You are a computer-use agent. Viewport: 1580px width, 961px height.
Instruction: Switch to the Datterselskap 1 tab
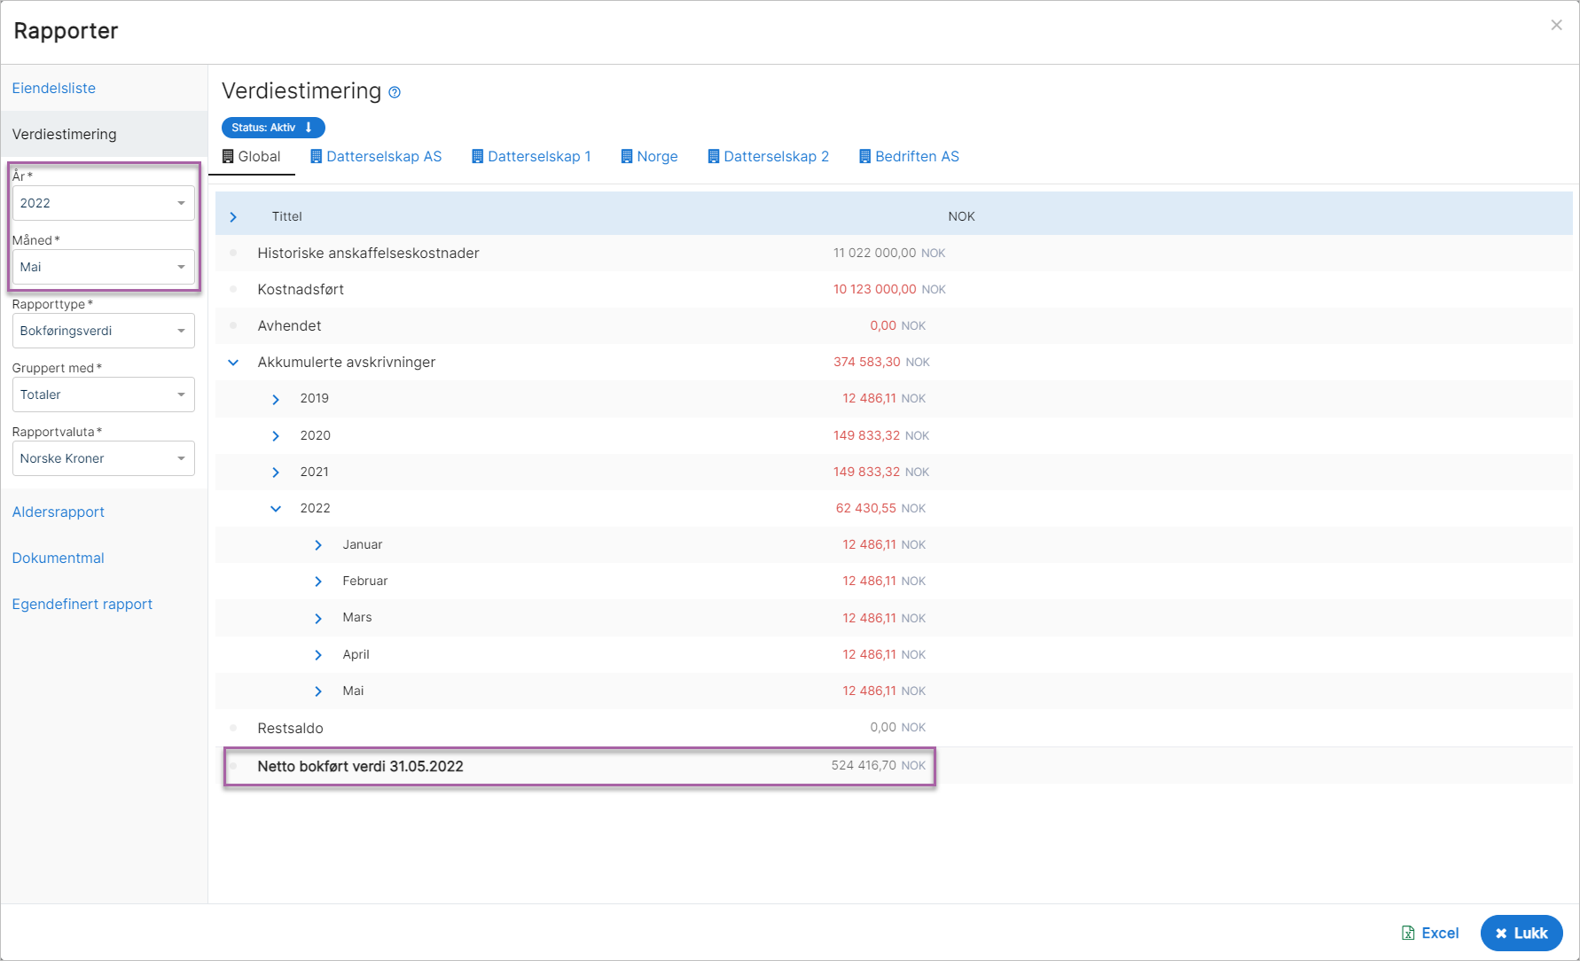click(x=531, y=156)
